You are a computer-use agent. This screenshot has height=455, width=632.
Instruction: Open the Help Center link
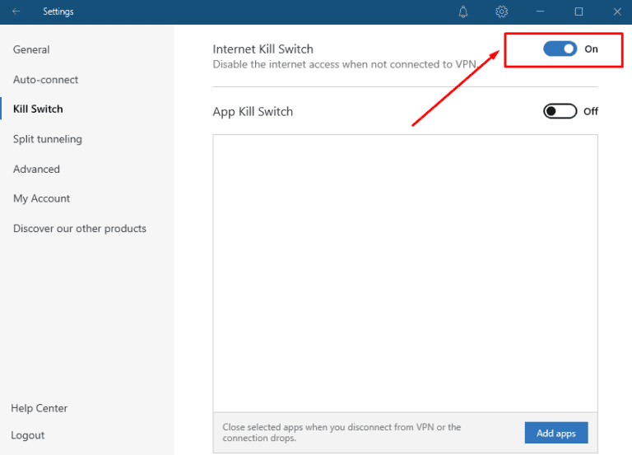(39, 408)
